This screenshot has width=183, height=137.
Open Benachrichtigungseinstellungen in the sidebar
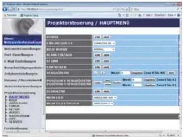[23, 68]
